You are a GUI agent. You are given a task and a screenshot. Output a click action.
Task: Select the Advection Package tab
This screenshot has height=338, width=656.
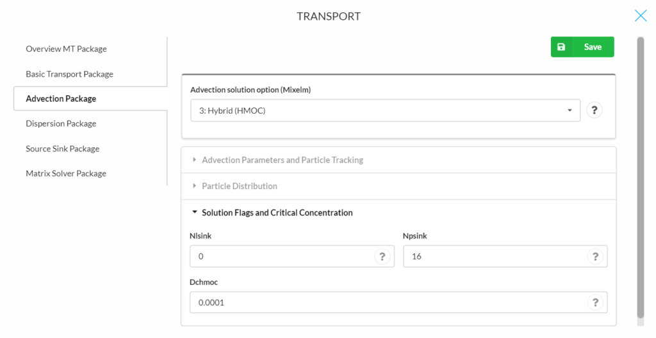click(61, 98)
